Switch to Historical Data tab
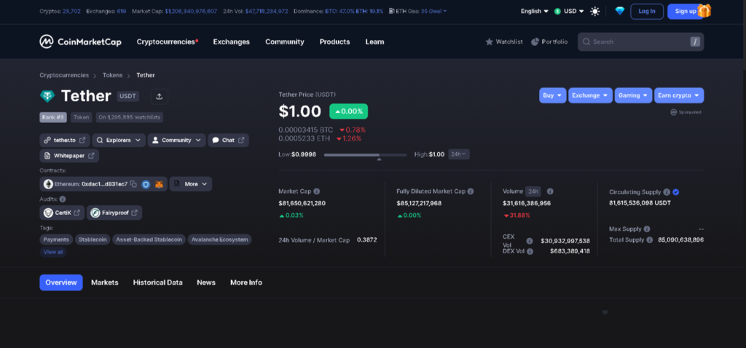Screen dimensions: 746x348 pyautogui.click(x=157, y=282)
